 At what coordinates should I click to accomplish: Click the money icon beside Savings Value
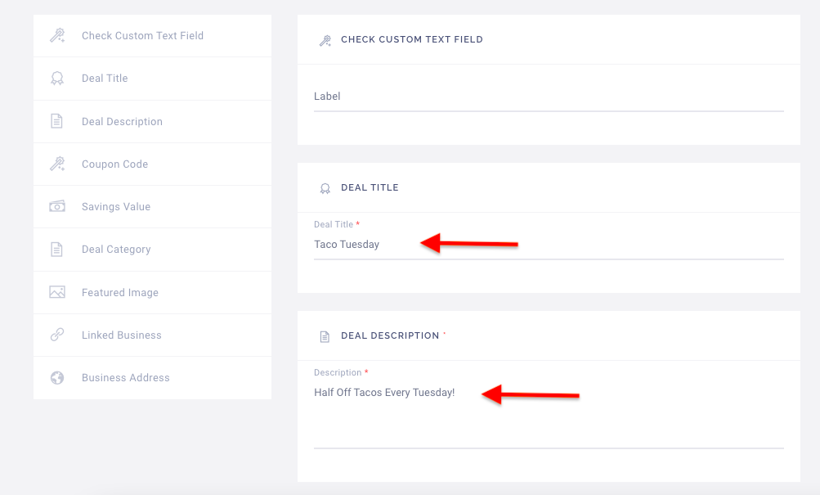pos(56,206)
